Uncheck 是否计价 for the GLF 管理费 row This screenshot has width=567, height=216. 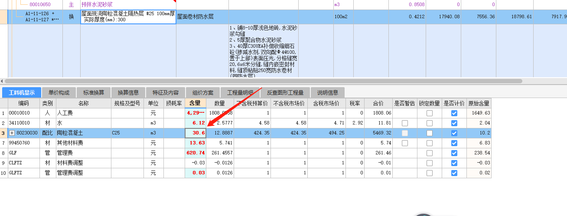pyautogui.click(x=454, y=153)
